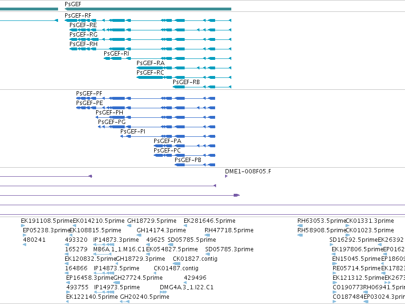Select transcript PsGEF-RE
The height and width of the screenshot is (304, 405).
83,25
